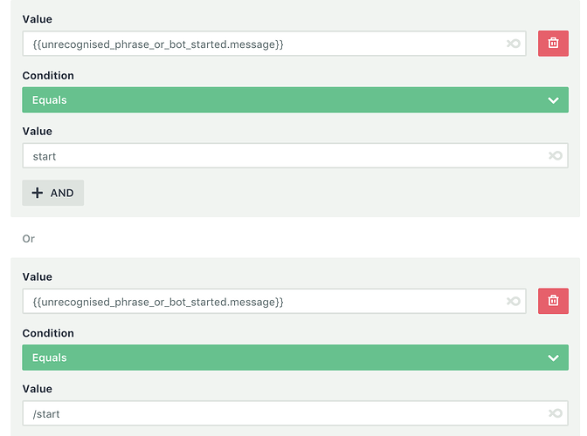This screenshot has height=436, width=587.
Task: Click the Value label above the 'start' field
Action: click(37, 131)
